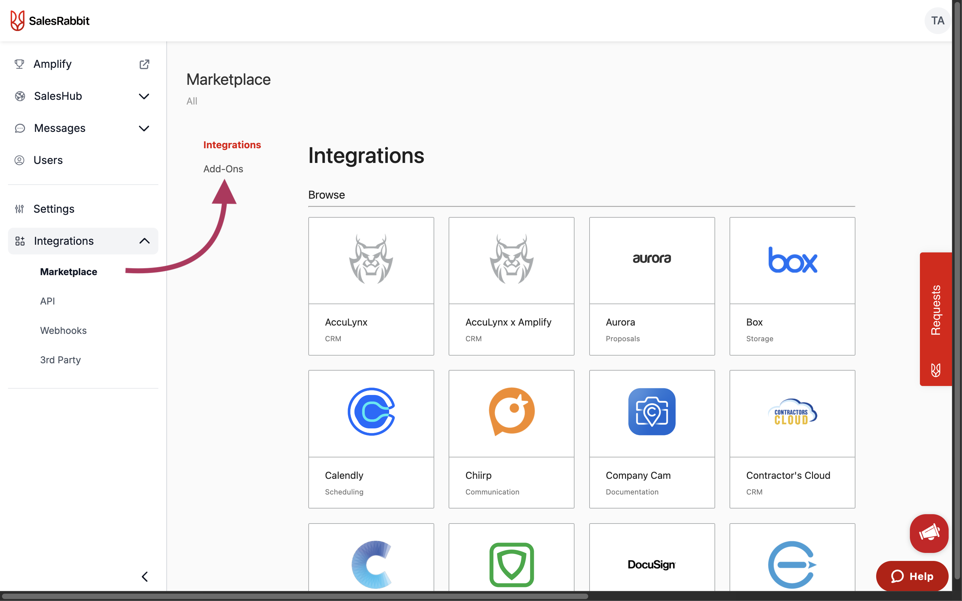Click the Settings sliders icon

19,209
